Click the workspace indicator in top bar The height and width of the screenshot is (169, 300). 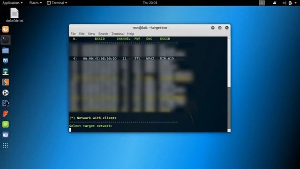click(x=262, y=3)
